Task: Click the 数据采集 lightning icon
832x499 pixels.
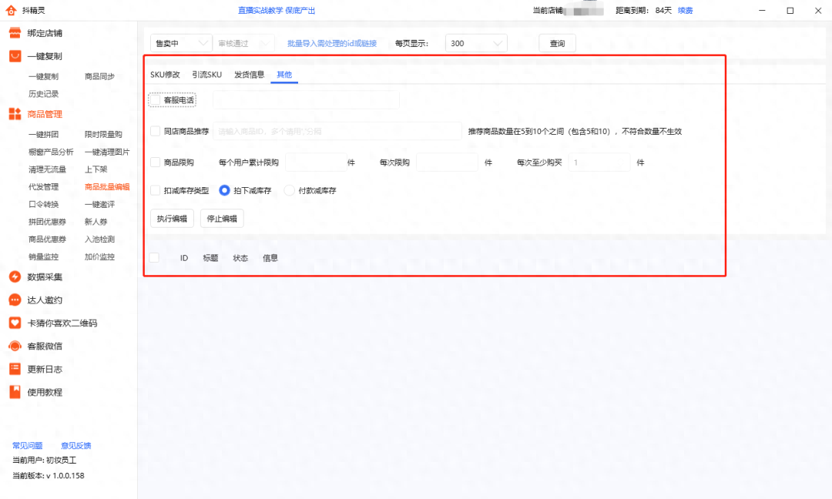Action: pyautogui.click(x=15, y=276)
